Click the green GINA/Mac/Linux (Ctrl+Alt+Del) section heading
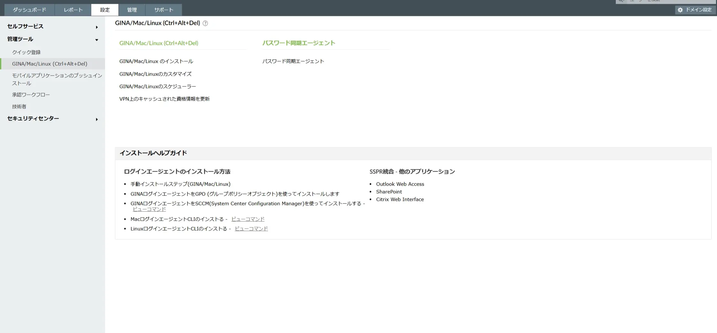717x333 pixels. click(159, 43)
